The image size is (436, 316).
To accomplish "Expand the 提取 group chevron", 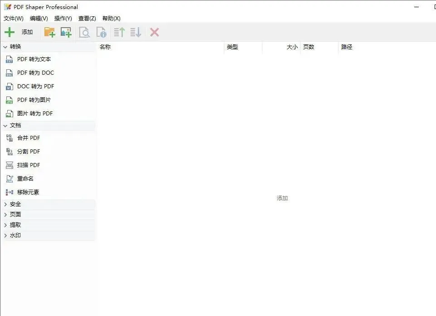I will point(5,225).
